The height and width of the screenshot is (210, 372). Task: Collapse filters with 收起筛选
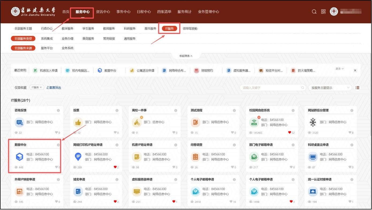[186, 56]
